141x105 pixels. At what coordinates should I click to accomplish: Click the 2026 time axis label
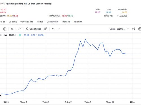(132, 102)
